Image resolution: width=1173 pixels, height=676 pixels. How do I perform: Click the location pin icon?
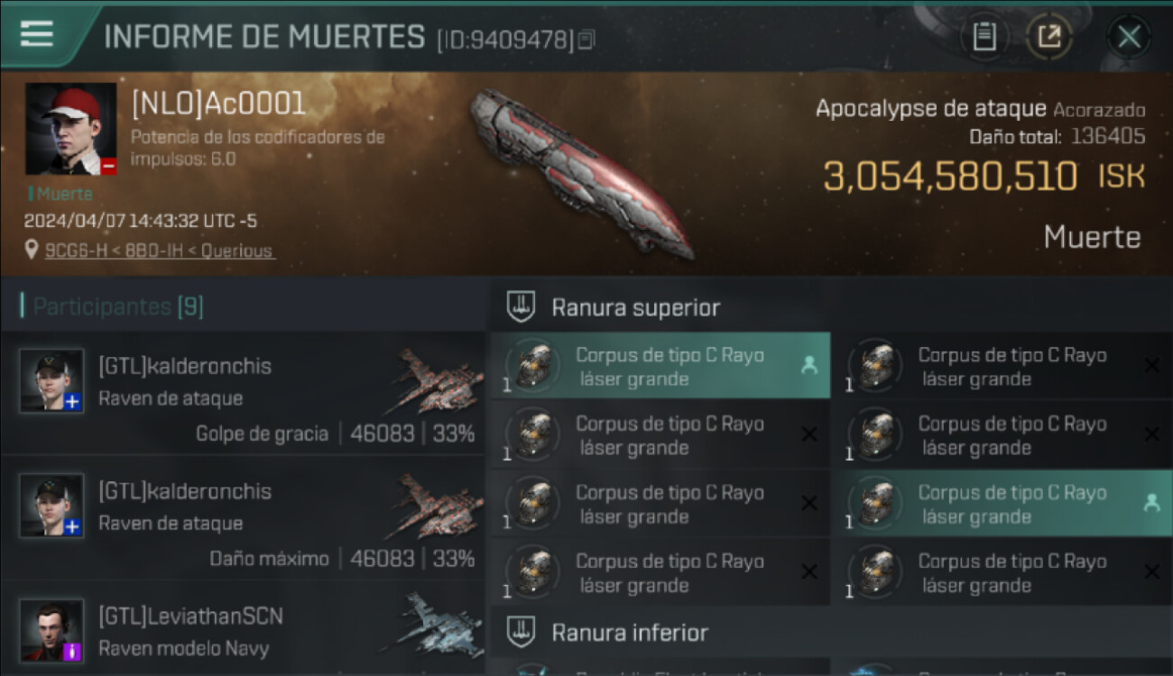pos(32,251)
